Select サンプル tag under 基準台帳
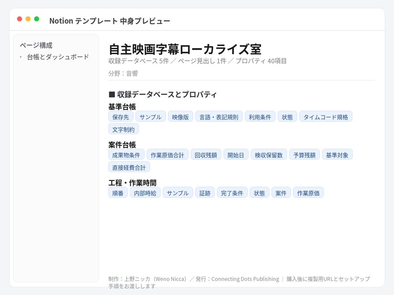This screenshot has width=394, height=295. pyautogui.click(x=151, y=117)
